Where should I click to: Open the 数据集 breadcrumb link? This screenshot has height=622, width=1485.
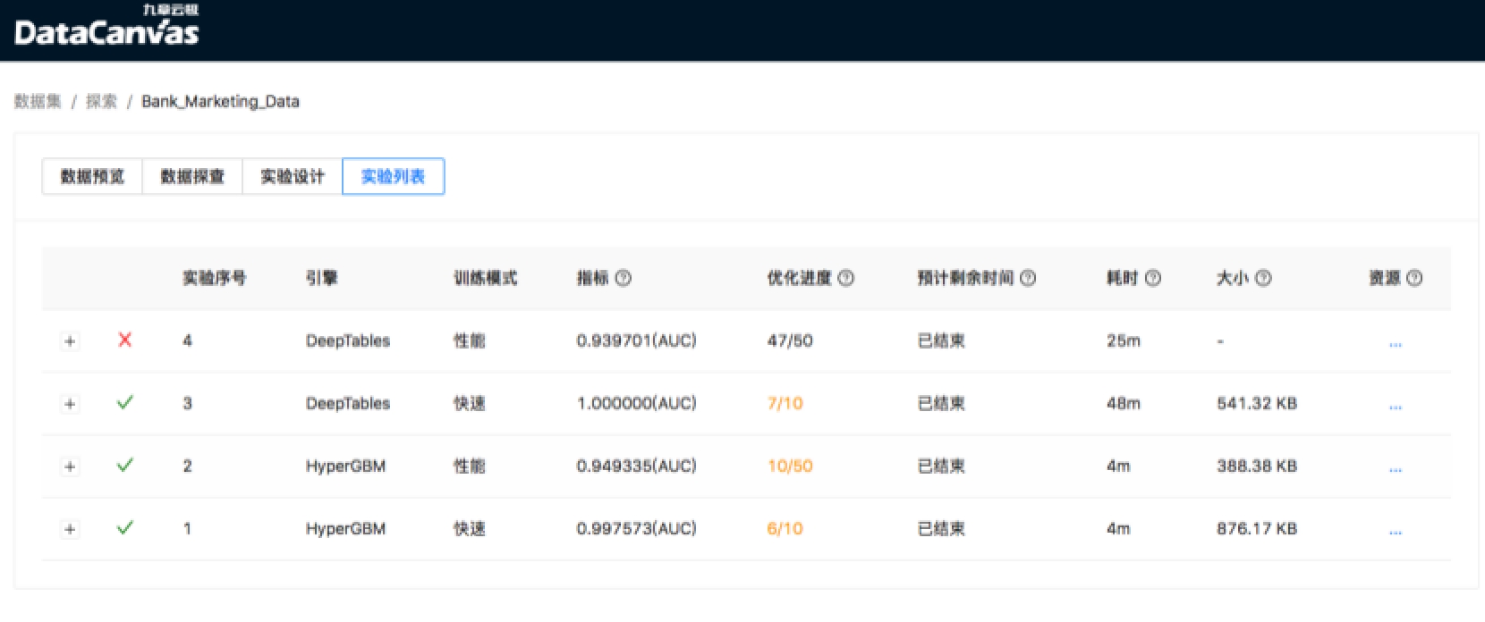[x=38, y=101]
